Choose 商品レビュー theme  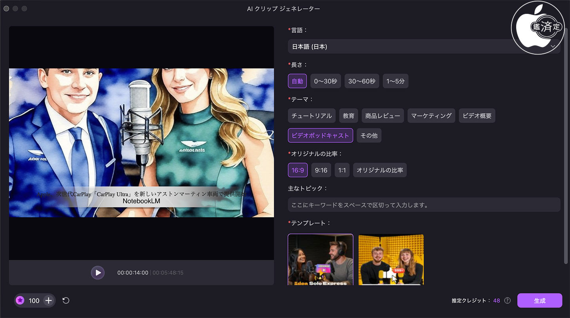(382, 116)
